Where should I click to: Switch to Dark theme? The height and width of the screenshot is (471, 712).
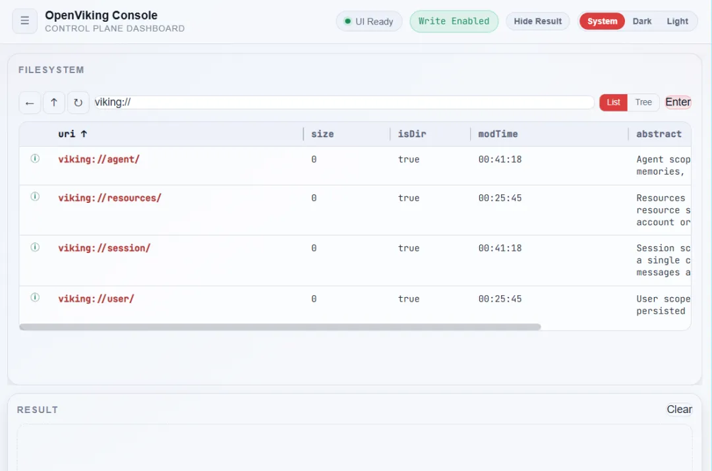[x=642, y=21]
